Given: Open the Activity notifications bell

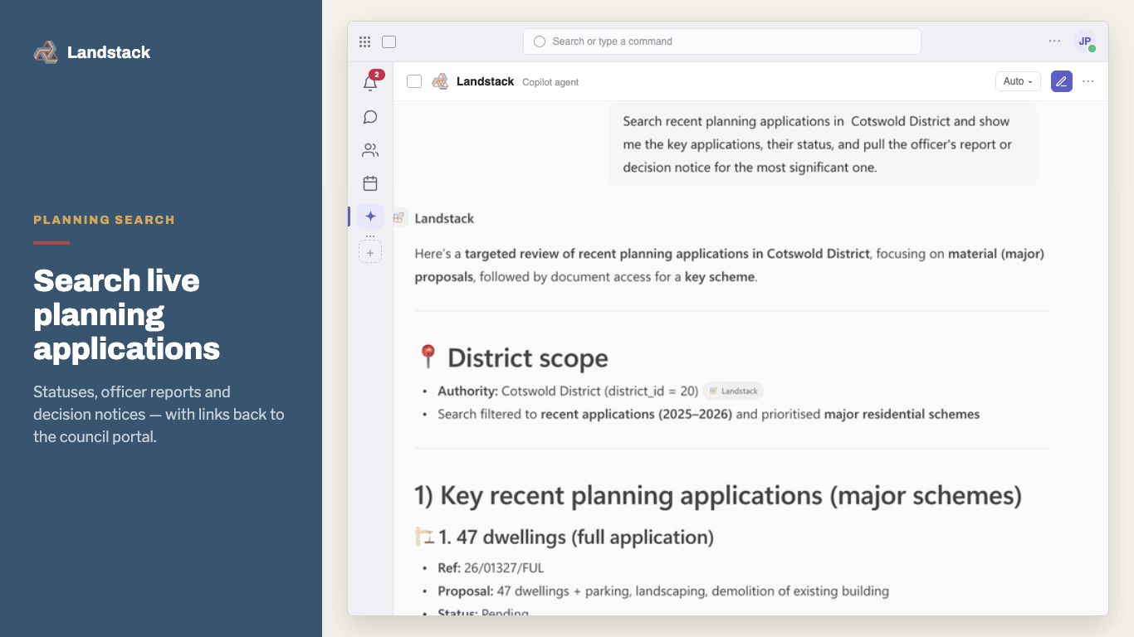Looking at the screenshot, I should coord(370,83).
